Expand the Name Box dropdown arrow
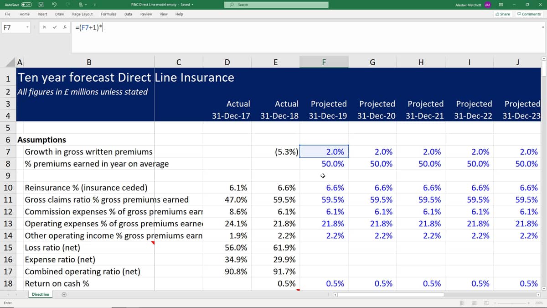 tap(27, 27)
